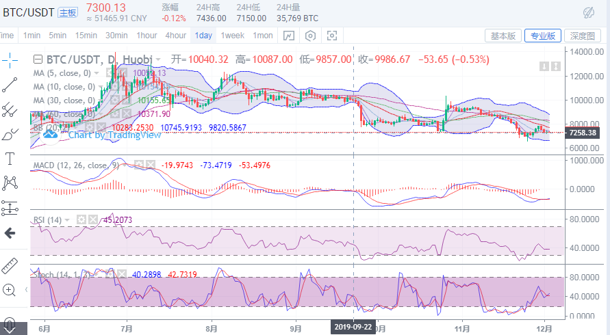
Task: Click the down chevron at the toolbar bottom
Action: (10, 329)
